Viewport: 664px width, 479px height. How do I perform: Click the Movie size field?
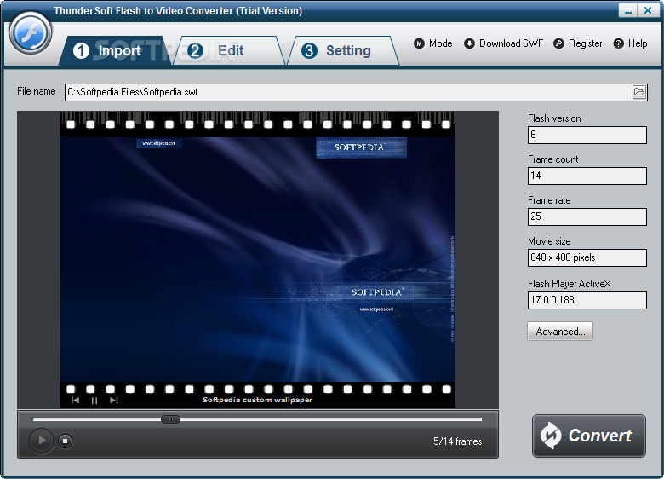point(587,257)
